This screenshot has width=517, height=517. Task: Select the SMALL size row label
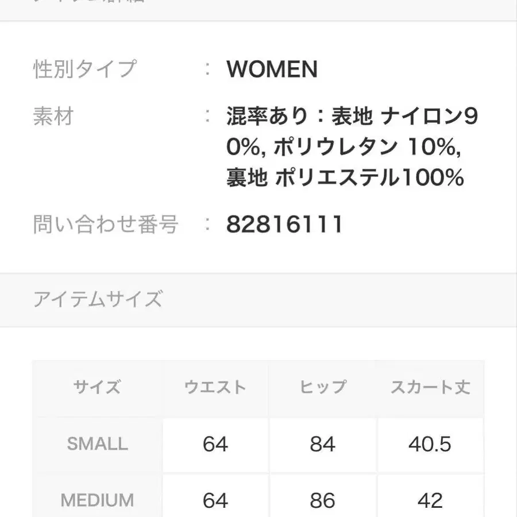(x=97, y=444)
